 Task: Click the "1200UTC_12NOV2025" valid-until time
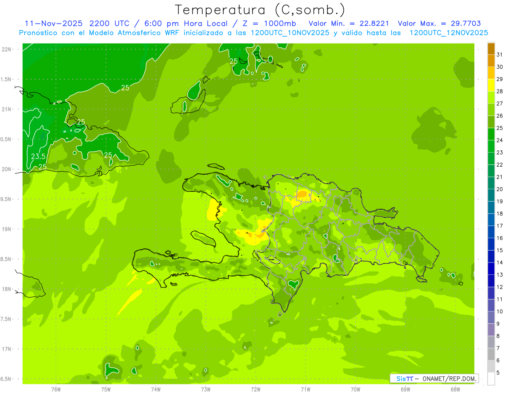click(x=448, y=33)
